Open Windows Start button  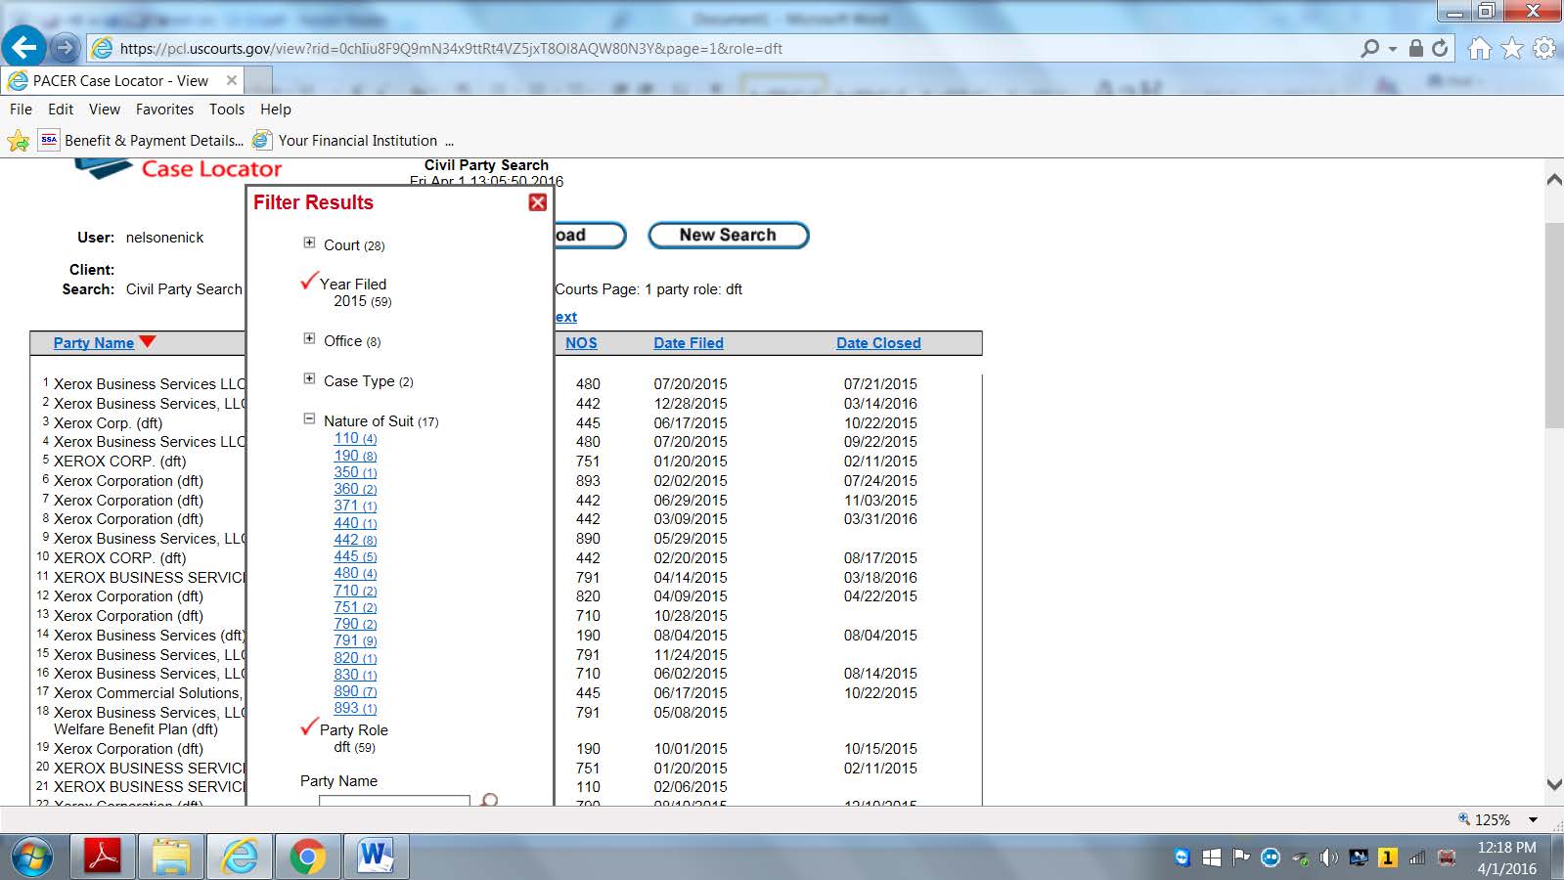pyautogui.click(x=31, y=858)
